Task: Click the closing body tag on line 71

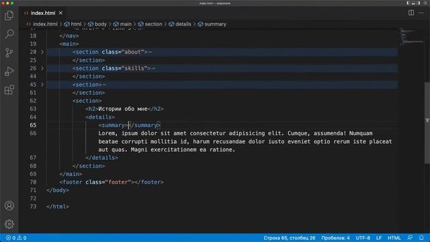Action: pyautogui.click(x=58, y=190)
